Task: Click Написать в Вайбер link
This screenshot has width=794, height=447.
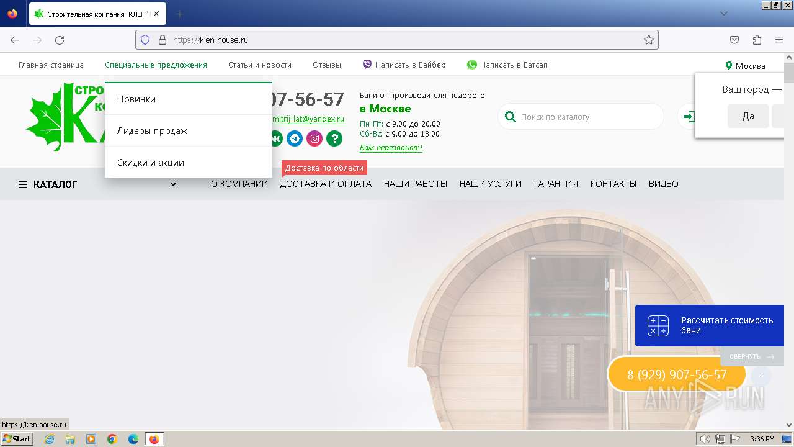Action: pos(410,65)
